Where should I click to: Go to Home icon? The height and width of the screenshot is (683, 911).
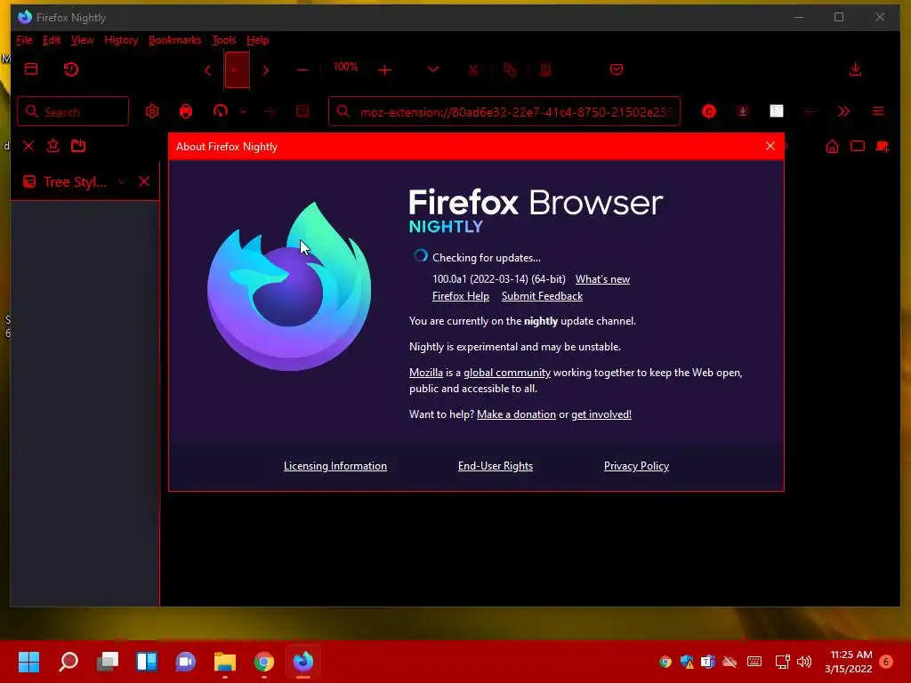click(832, 147)
